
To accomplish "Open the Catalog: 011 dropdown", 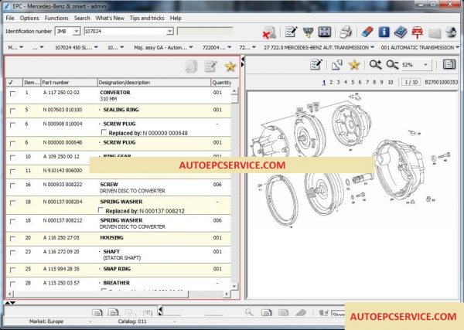I will pyautogui.click(x=175, y=321).
